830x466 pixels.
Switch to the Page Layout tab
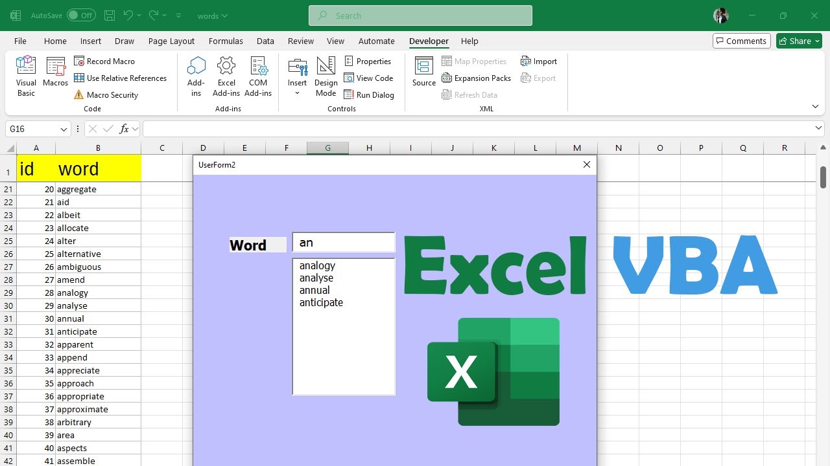(x=171, y=41)
